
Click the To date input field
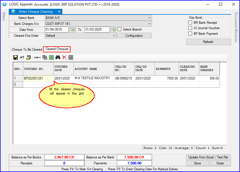click(x=97, y=29)
